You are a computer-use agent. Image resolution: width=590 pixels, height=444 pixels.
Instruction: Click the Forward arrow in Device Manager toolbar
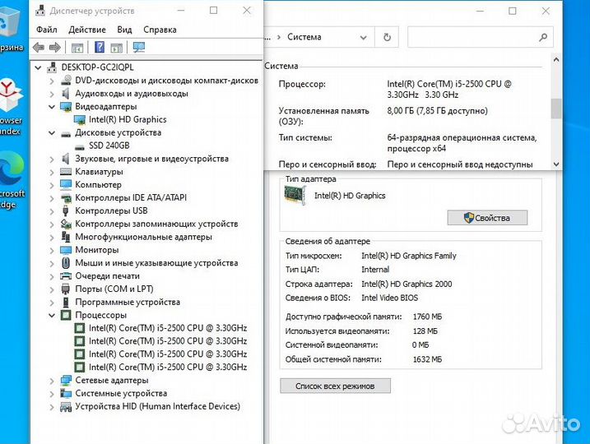click(x=55, y=48)
